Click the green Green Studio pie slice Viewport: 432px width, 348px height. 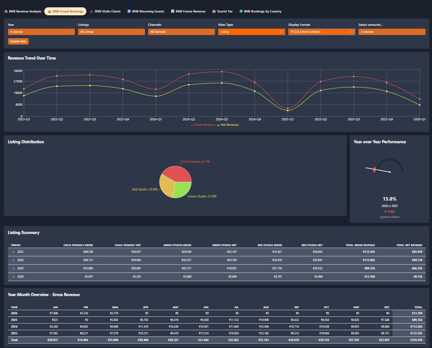[x=183, y=189]
